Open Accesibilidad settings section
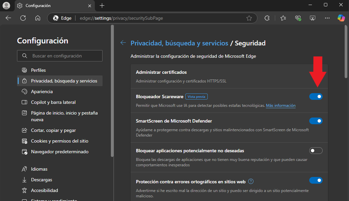The height and width of the screenshot is (201, 349). (60, 190)
